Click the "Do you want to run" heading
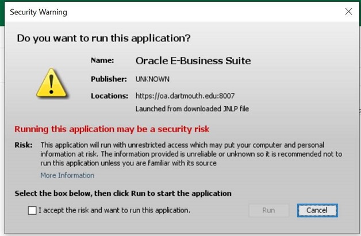 [103, 38]
